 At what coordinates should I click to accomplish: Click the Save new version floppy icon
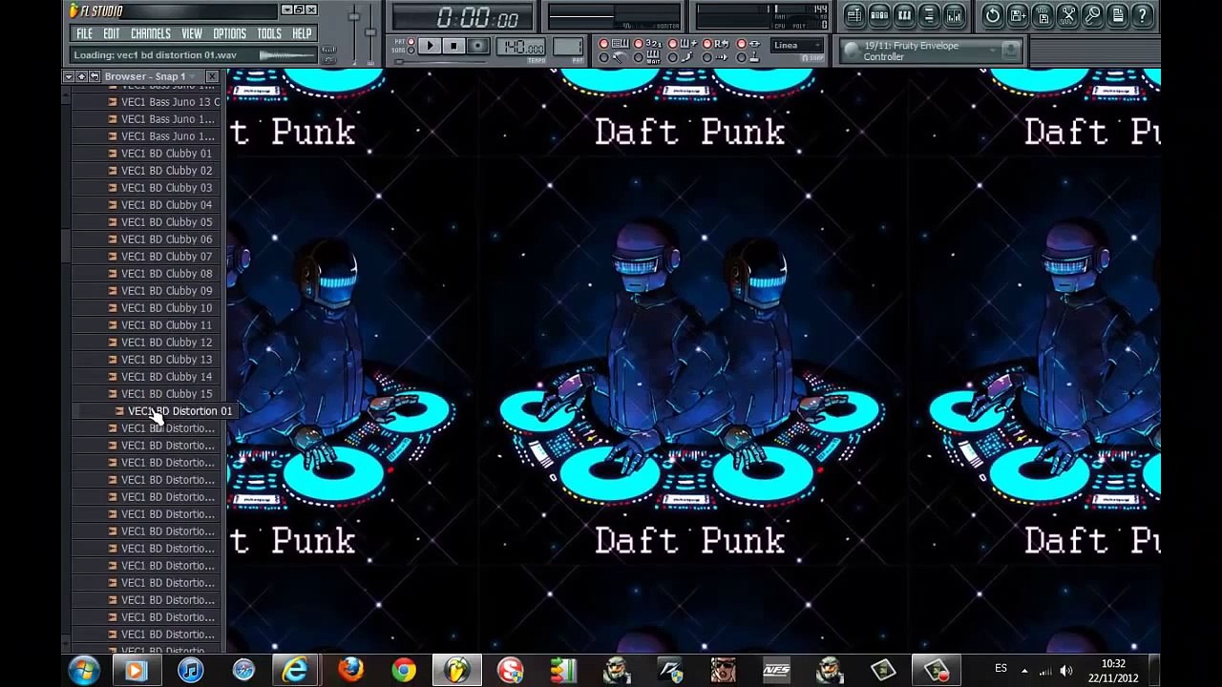click(x=1018, y=14)
